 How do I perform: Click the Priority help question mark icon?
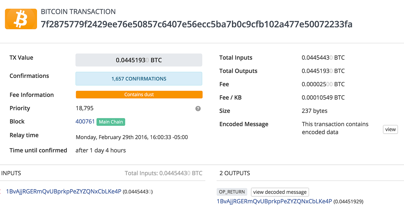(x=198, y=108)
